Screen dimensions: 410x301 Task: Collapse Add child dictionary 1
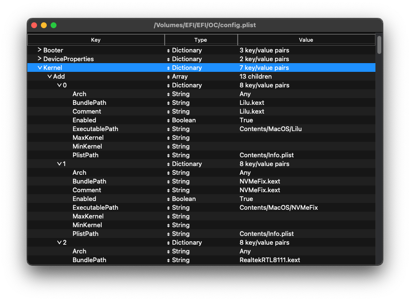click(x=59, y=164)
